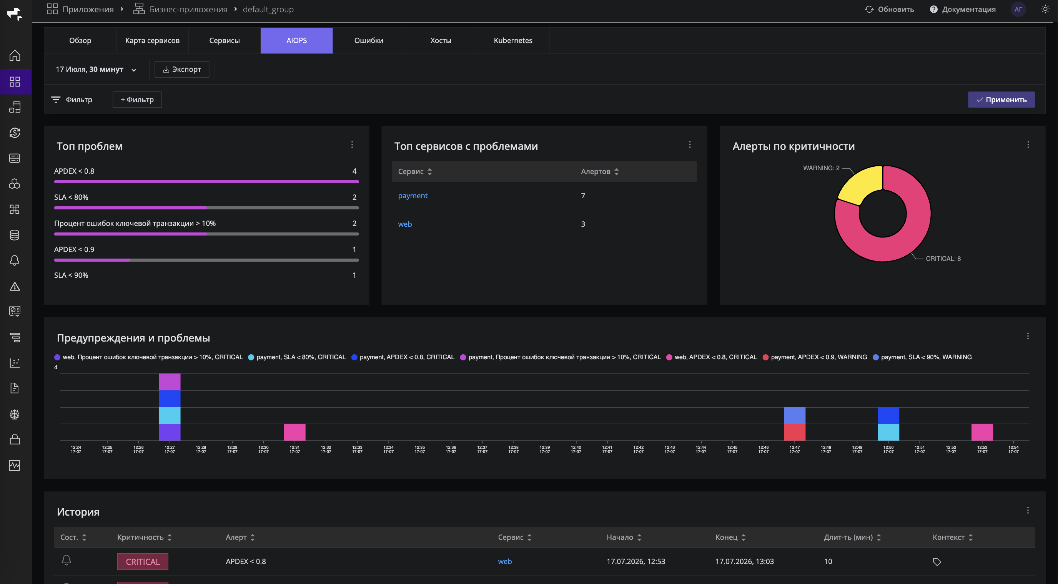Open the Предупреждения и проблемы menu dots
Image resolution: width=1058 pixels, height=584 pixels.
1028,336
